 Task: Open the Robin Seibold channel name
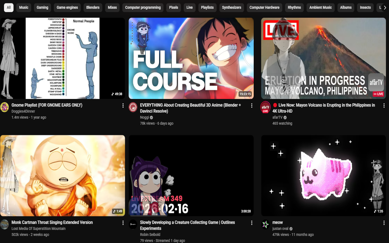150,235
